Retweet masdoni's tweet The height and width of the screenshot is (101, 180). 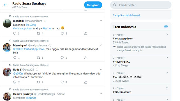[x=38, y=34]
